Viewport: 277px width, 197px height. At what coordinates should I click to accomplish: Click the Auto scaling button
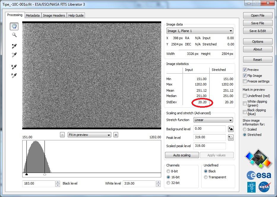(182, 155)
